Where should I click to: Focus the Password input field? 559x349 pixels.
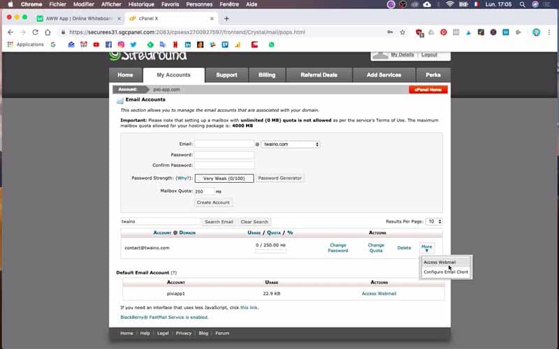224,154
